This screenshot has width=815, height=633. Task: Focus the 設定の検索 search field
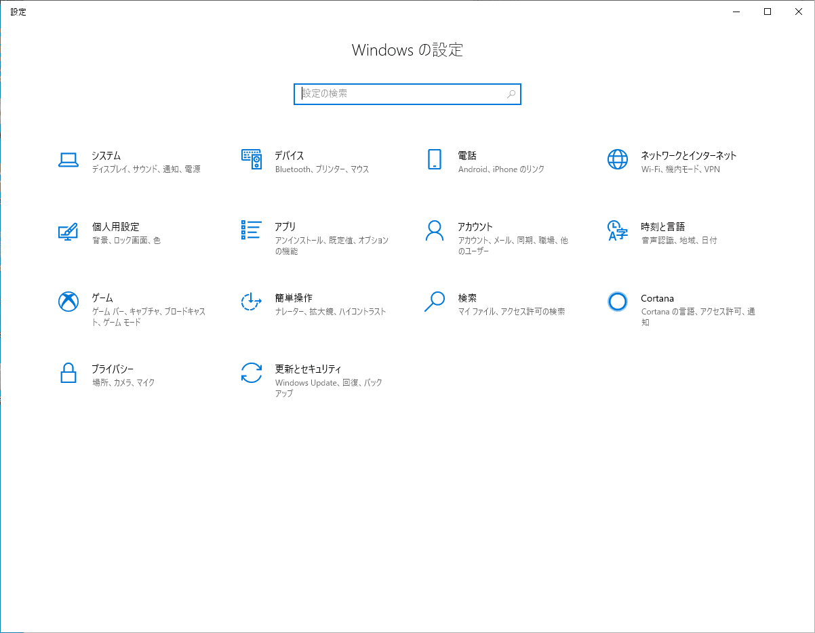pos(407,94)
